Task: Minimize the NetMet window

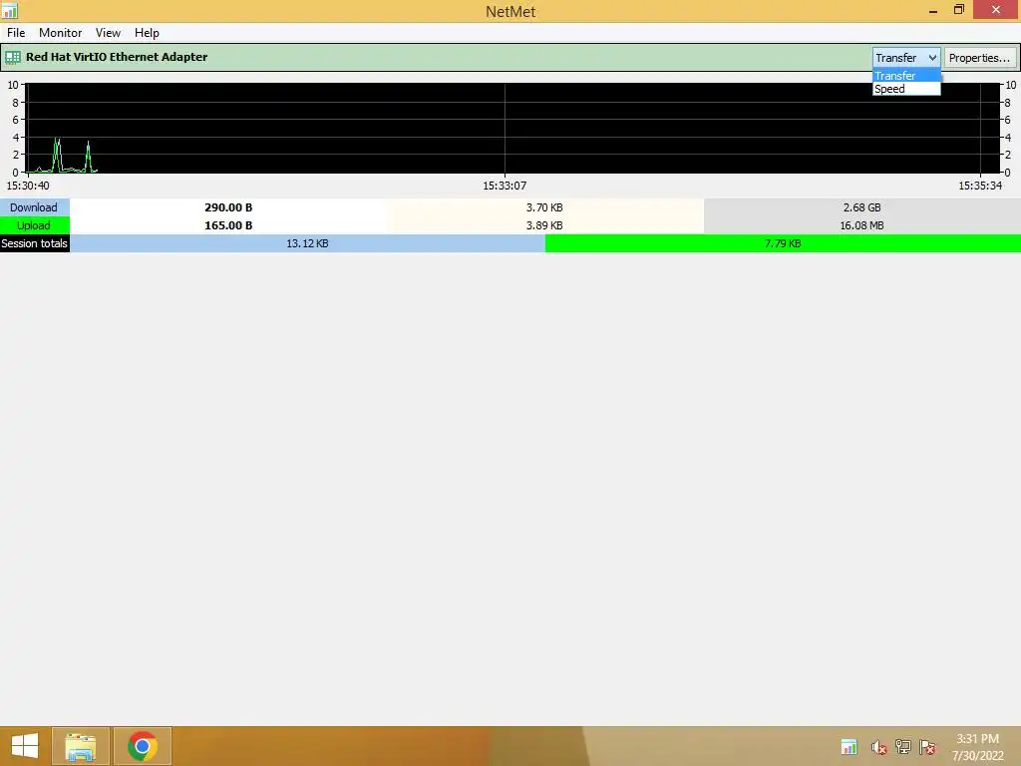Action: tap(933, 10)
